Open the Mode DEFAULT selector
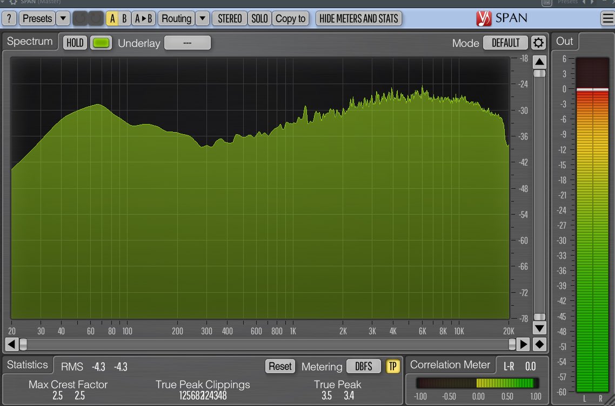Viewport: 615px width, 406px height. pyautogui.click(x=506, y=43)
